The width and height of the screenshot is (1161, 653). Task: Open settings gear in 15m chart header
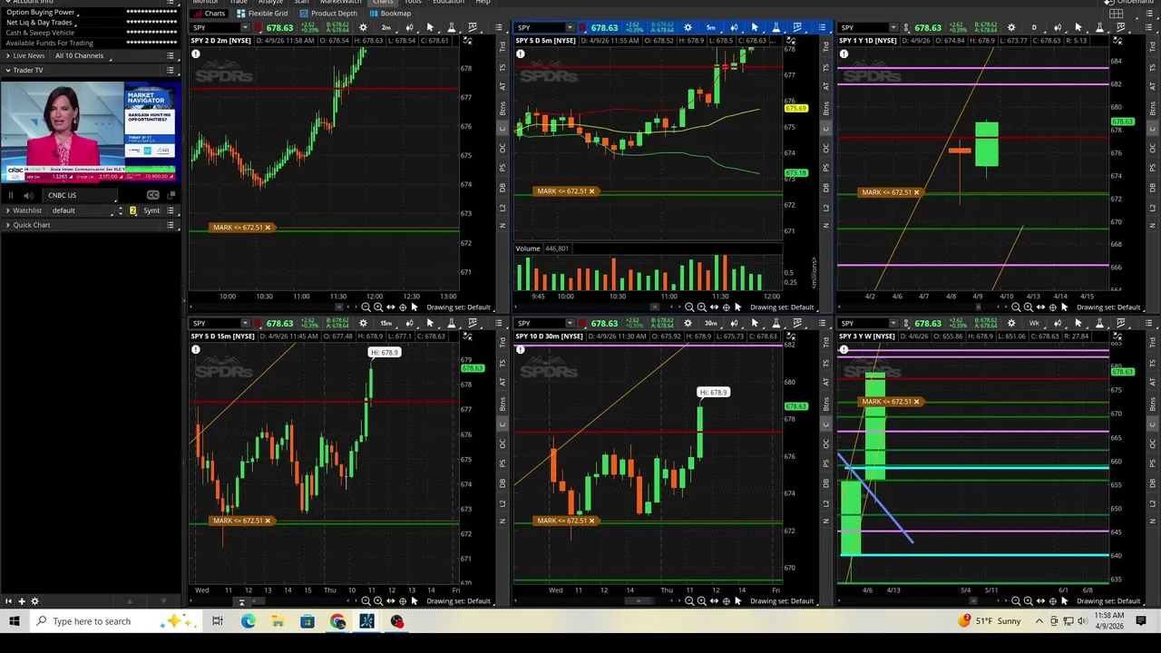pos(363,323)
